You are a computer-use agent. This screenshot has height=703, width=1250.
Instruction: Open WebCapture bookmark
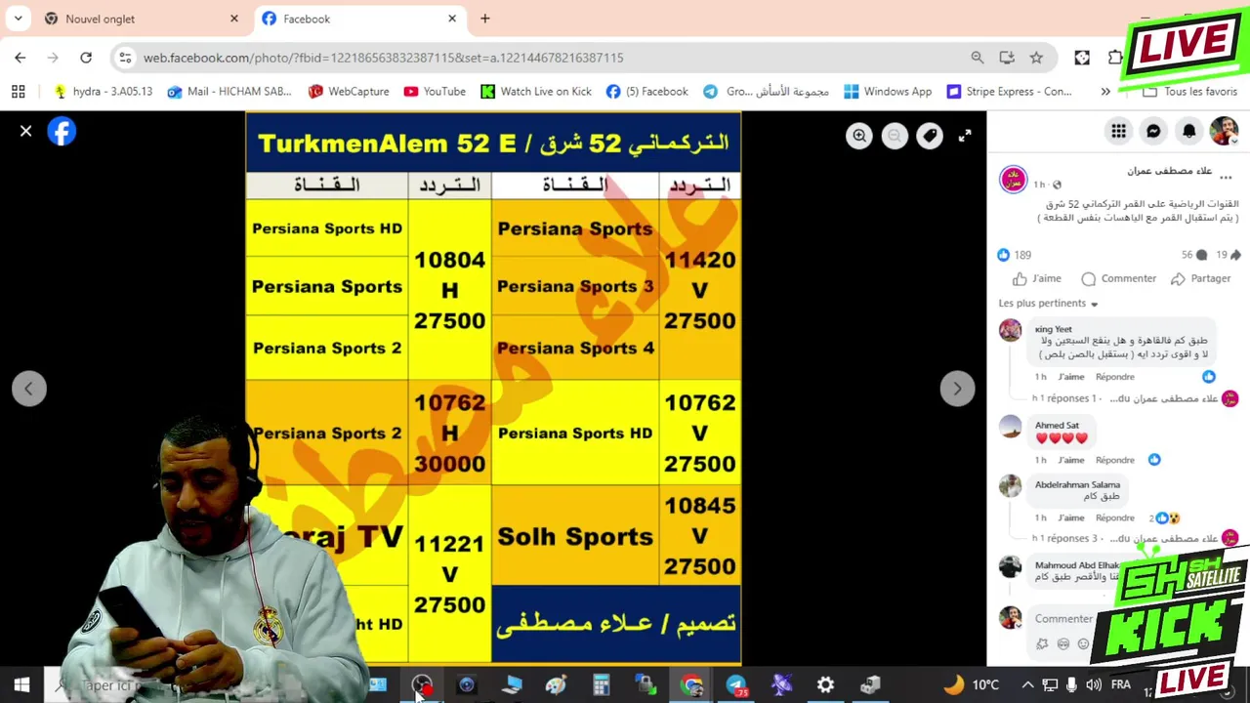tap(349, 91)
